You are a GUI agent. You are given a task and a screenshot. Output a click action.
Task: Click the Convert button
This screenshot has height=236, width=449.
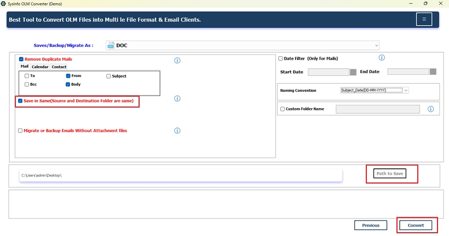pyautogui.click(x=416, y=225)
